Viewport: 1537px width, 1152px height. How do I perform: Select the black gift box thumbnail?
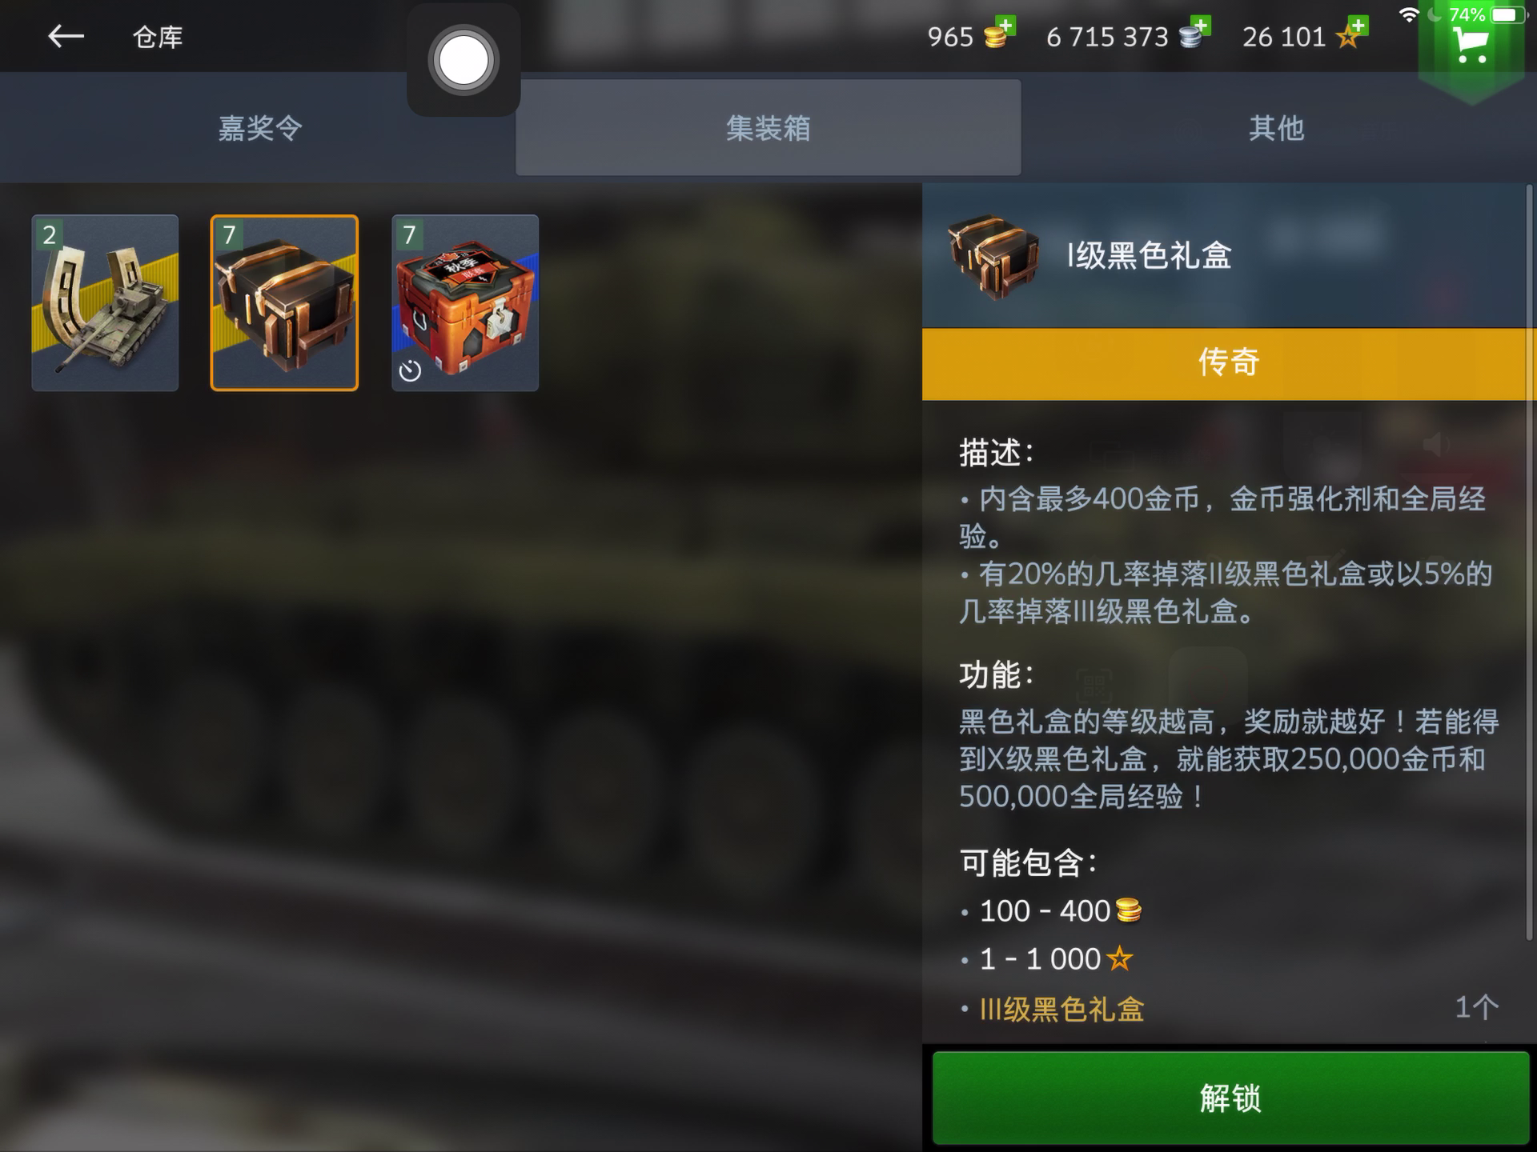point(284,303)
